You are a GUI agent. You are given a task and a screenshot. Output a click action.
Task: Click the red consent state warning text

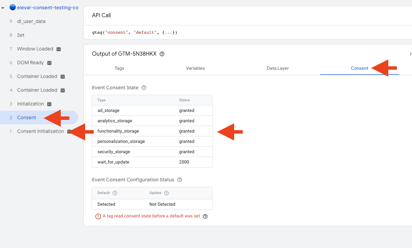click(x=151, y=216)
